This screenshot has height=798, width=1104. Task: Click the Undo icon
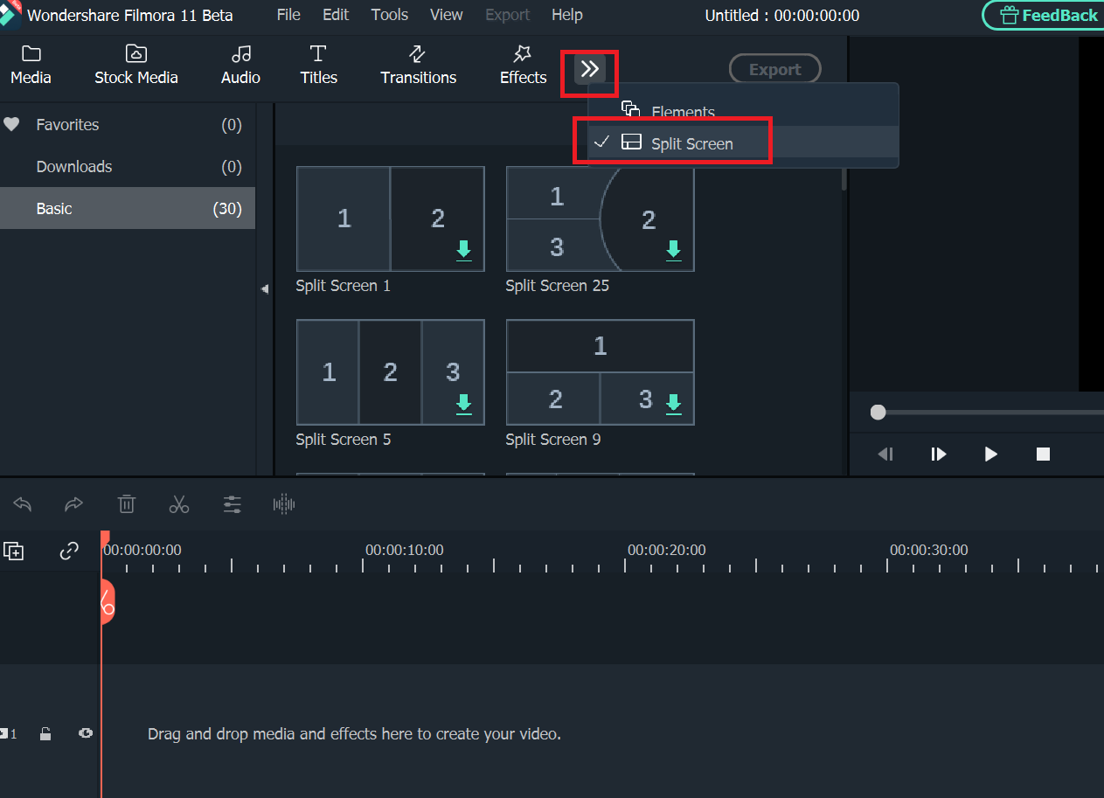tap(23, 504)
